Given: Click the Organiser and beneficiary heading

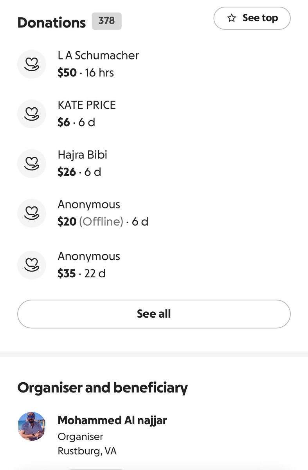Looking at the screenshot, I should coord(103,387).
